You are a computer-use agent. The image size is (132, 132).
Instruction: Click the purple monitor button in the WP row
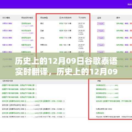[x=101, y=52]
